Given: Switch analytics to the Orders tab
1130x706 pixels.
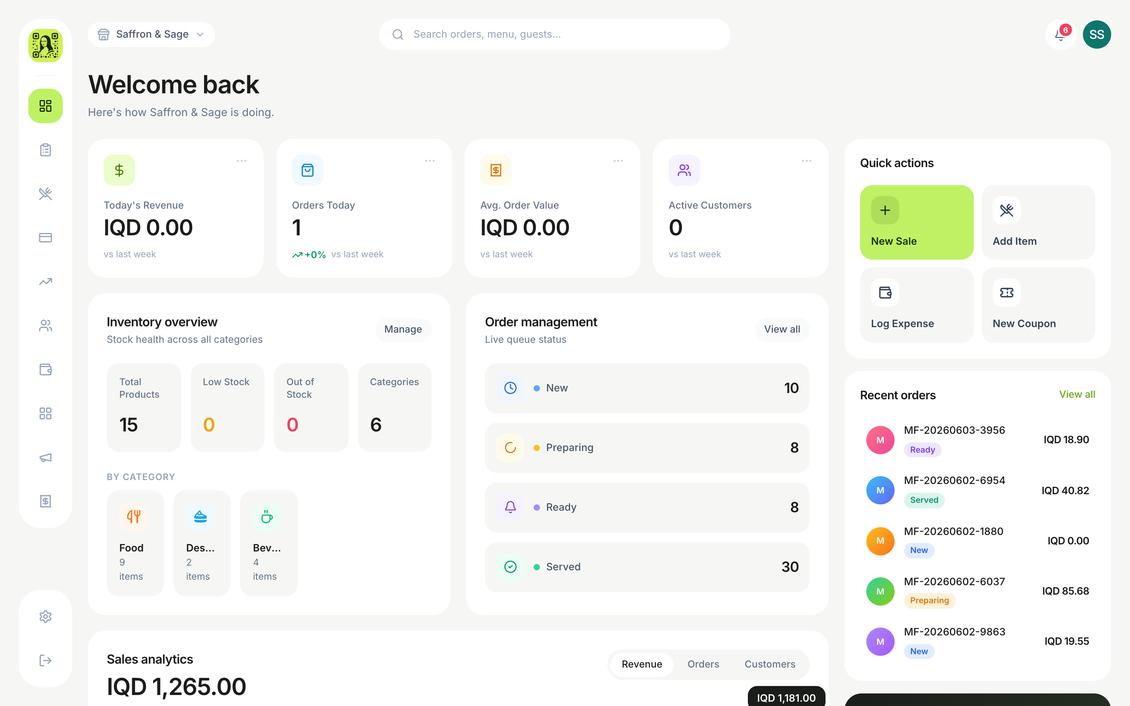Looking at the screenshot, I should [703, 664].
